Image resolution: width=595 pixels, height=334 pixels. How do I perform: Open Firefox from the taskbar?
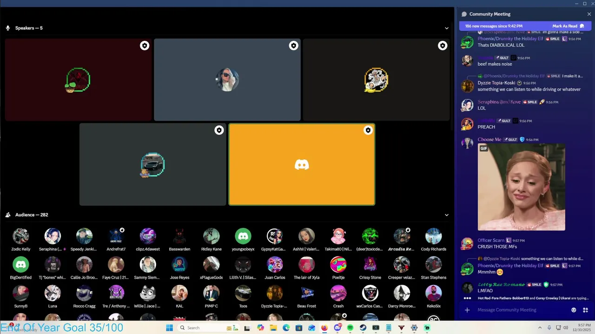tap(324, 328)
